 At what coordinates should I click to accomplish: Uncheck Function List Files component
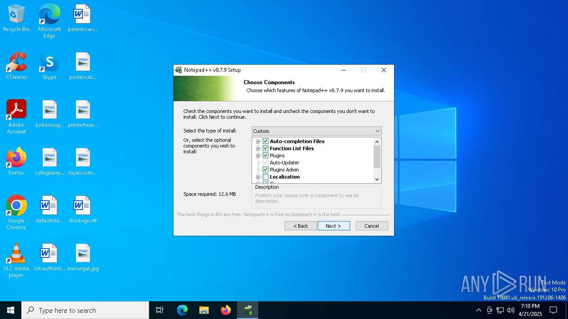(266, 148)
